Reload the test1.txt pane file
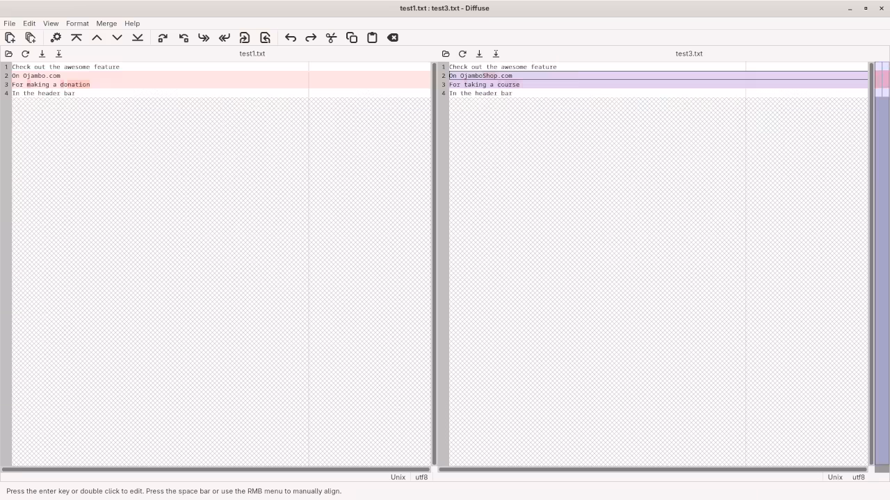 click(25, 53)
